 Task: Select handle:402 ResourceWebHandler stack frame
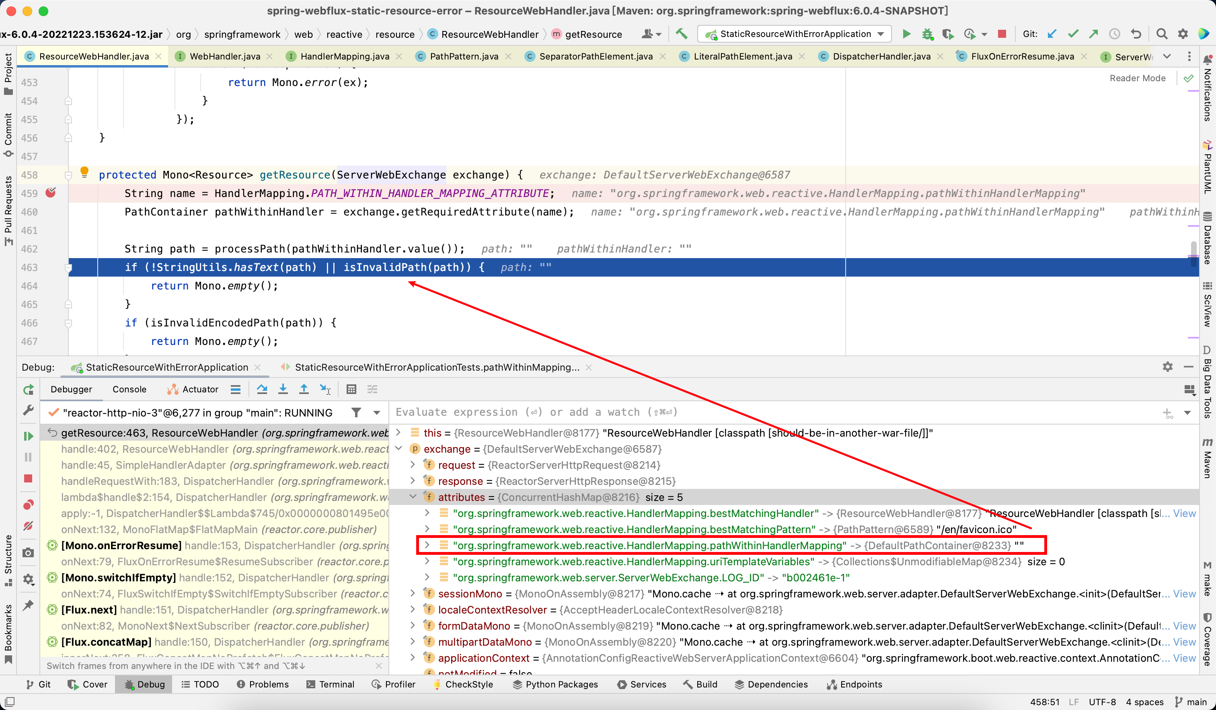pos(215,449)
